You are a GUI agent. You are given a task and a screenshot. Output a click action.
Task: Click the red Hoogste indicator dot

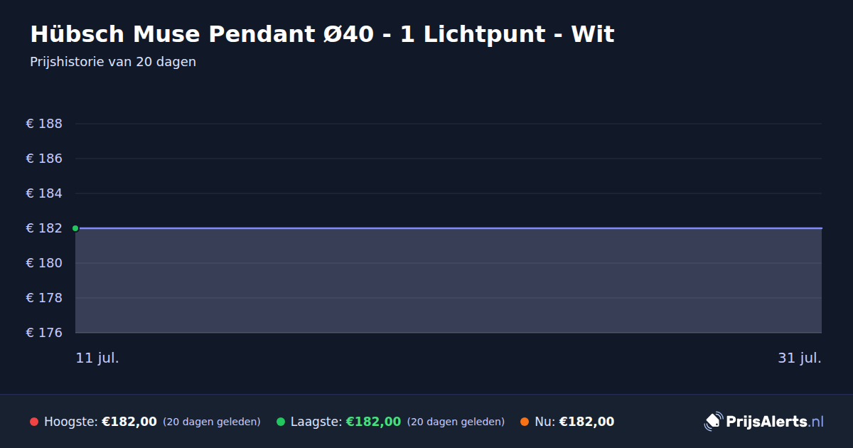coord(34,422)
